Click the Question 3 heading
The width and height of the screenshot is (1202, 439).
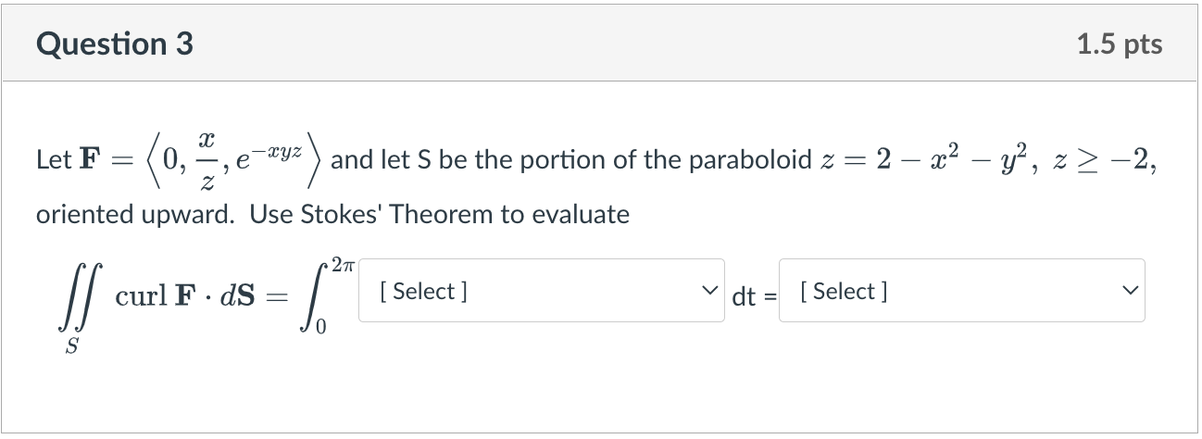click(x=116, y=44)
